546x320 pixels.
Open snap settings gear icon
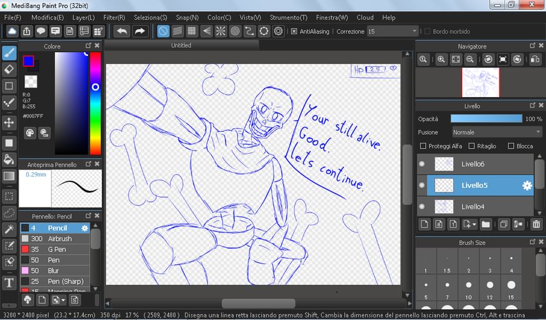coord(278,32)
